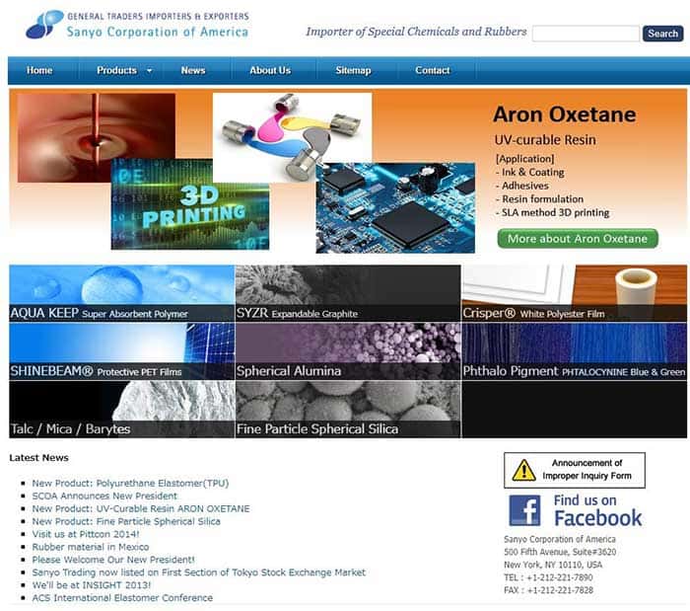Image resolution: width=690 pixels, height=611 pixels.
Task: Open the Products menu
Action: coord(116,70)
